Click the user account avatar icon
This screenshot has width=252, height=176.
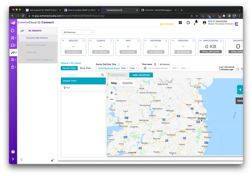click(x=204, y=23)
